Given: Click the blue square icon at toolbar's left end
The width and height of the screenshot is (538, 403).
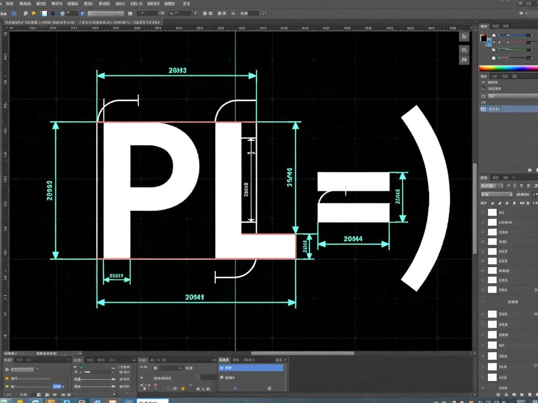Looking at the screenshot, I should 14,14.
